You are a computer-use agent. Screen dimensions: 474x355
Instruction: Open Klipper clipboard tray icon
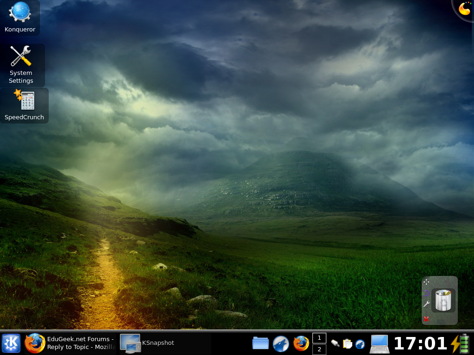[x=348, y=343]
